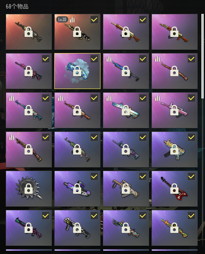Select the pink sniper rifle skin
Image resolution: width=205 pixels, height=254 pixels.
point(174,110)
